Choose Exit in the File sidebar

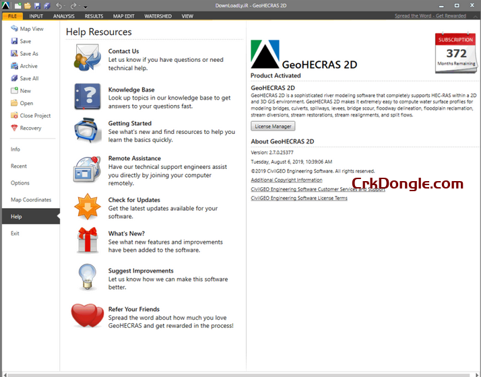(15, 233)
